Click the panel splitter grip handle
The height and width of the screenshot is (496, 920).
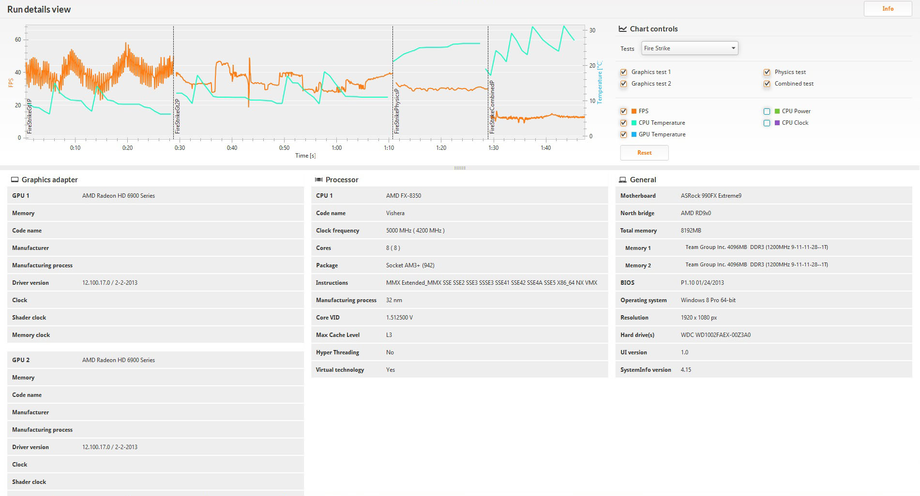point(460,168)
